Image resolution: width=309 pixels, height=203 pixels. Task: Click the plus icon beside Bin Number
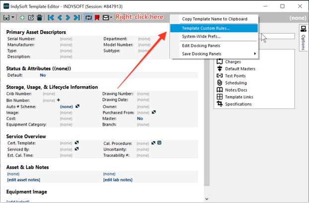pyautogui.click(x=58, y=100)
